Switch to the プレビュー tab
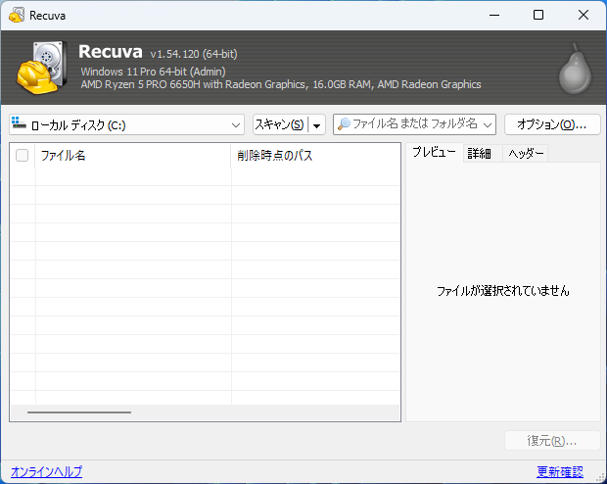The image size is (607, 484). (x=434, y=152)
